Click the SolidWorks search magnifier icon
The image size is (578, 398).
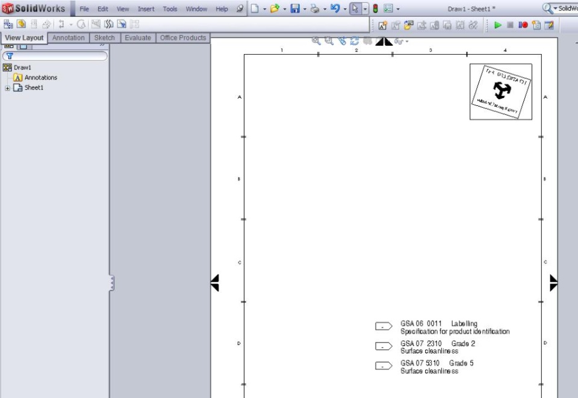click(547, 8)
